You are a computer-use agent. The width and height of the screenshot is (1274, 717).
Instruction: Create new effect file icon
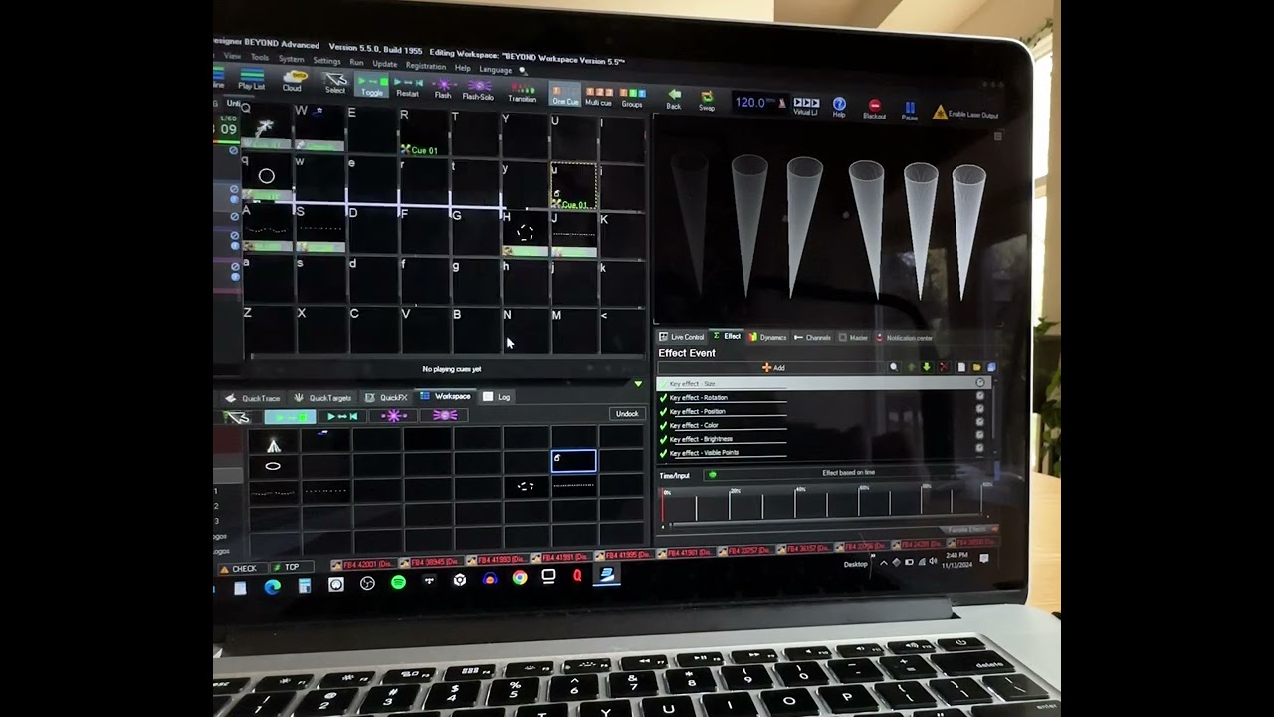961,367
